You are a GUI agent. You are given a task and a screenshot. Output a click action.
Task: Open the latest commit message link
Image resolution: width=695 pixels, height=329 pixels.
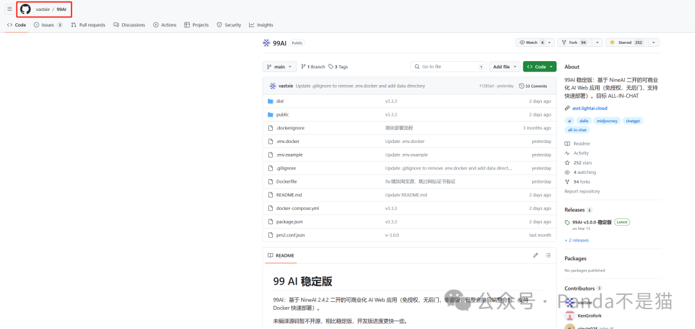[x=360, y=86]
